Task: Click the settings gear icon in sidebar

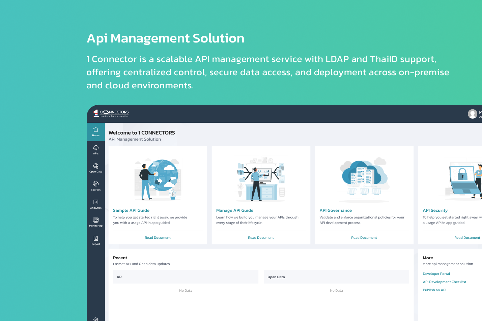Action: 96,319
